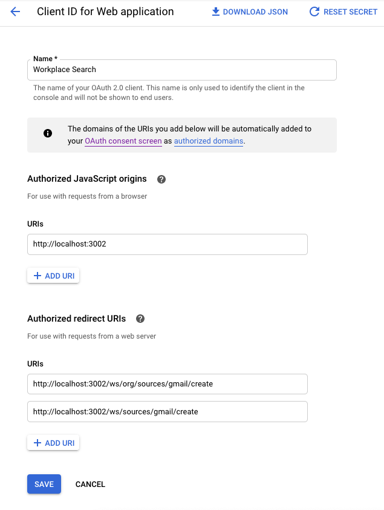
Task: Click the help icon next to JavaScript origins
Action: pos(161,179)
